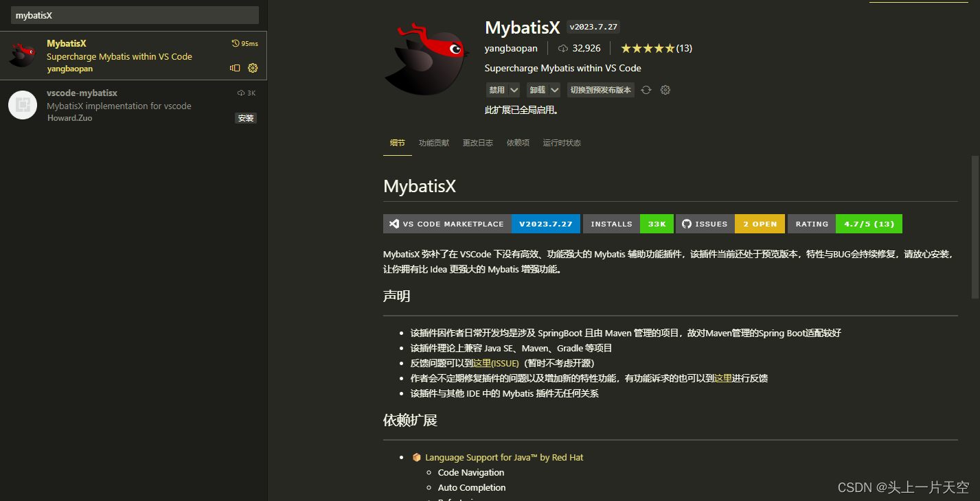This screenshot has height=501, width=980.
Task: Click the 卸载 button
Action: pyautogui.click(x=537, y=90)
